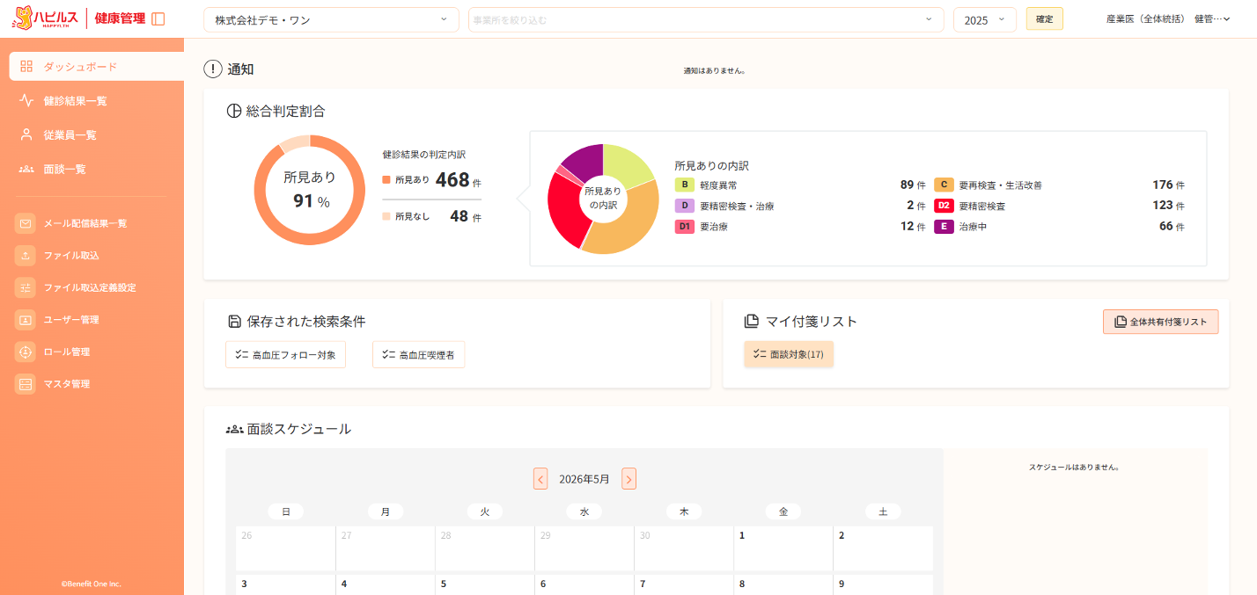Click the C 要再検査・生活改善 color badge
The image size is (1257, 595).
point(944,185)
